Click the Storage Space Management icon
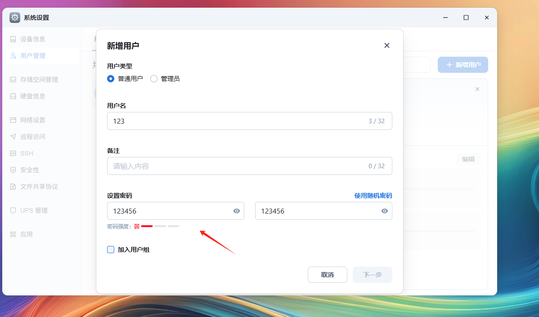This screenshot has width=539, height=317. tap(13, 80)
